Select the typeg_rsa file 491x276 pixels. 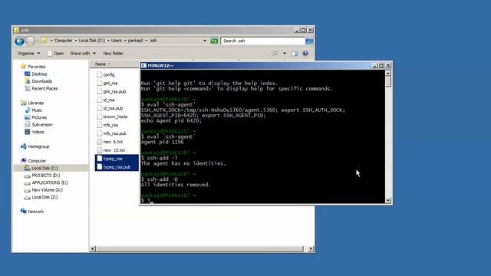(117, 159)
